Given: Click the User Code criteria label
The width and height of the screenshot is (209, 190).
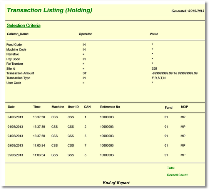Looking at the screenshot, I should click(13, 83).
